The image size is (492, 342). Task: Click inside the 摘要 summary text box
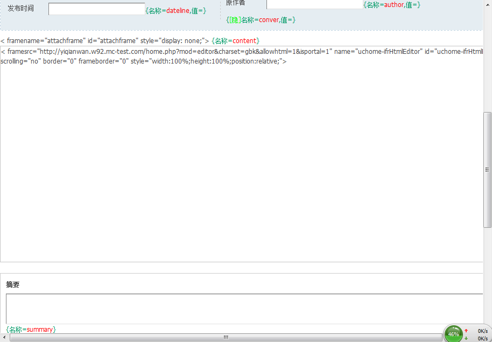pyautogui.click(x=242, y=308)
